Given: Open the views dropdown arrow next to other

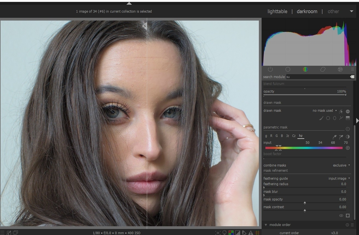Looking at the screenshot, I should [351, 11].
